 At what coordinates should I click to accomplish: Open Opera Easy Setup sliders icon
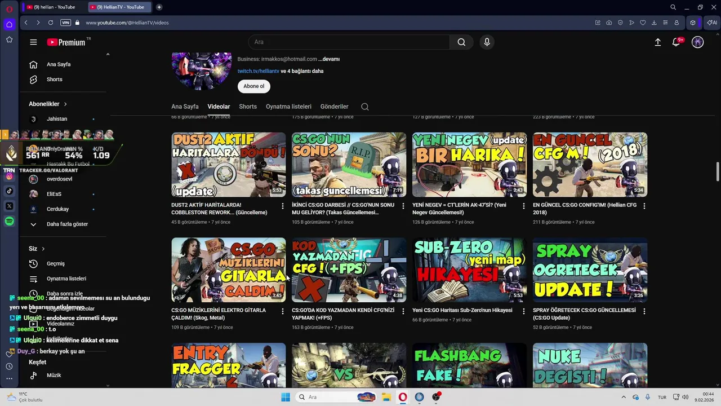pyautogui.click(x=665, y=23)
